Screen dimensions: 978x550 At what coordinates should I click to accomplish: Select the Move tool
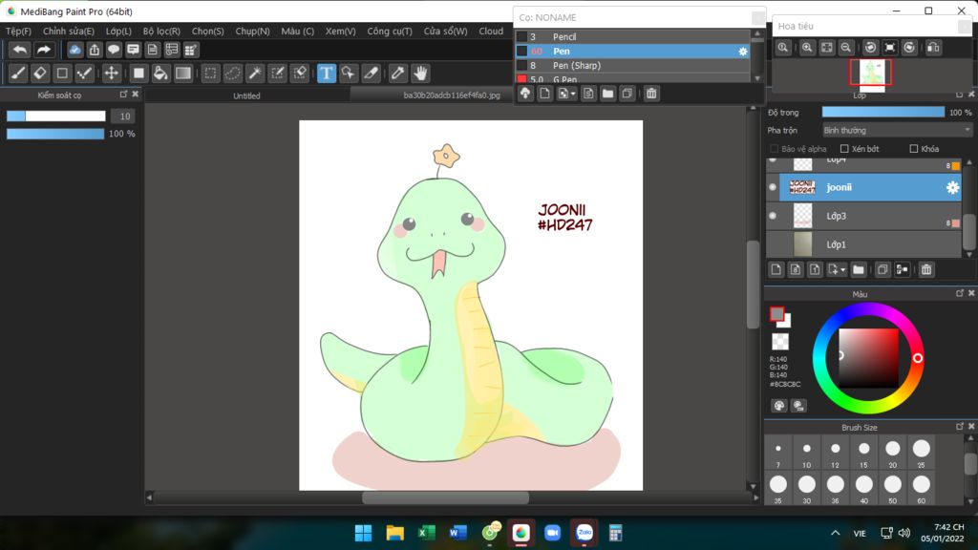(x=111, y=74)
